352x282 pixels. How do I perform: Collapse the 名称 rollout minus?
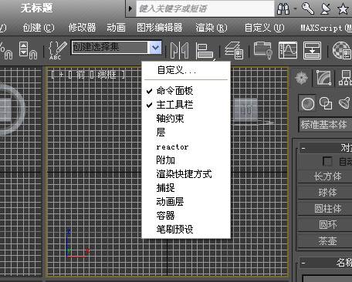pyautogui.click(x=303, y=263)
